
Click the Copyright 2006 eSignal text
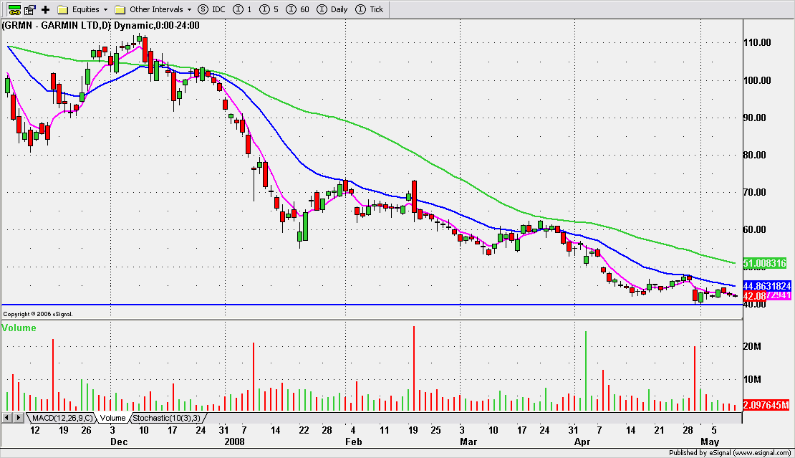pos(38,315)
